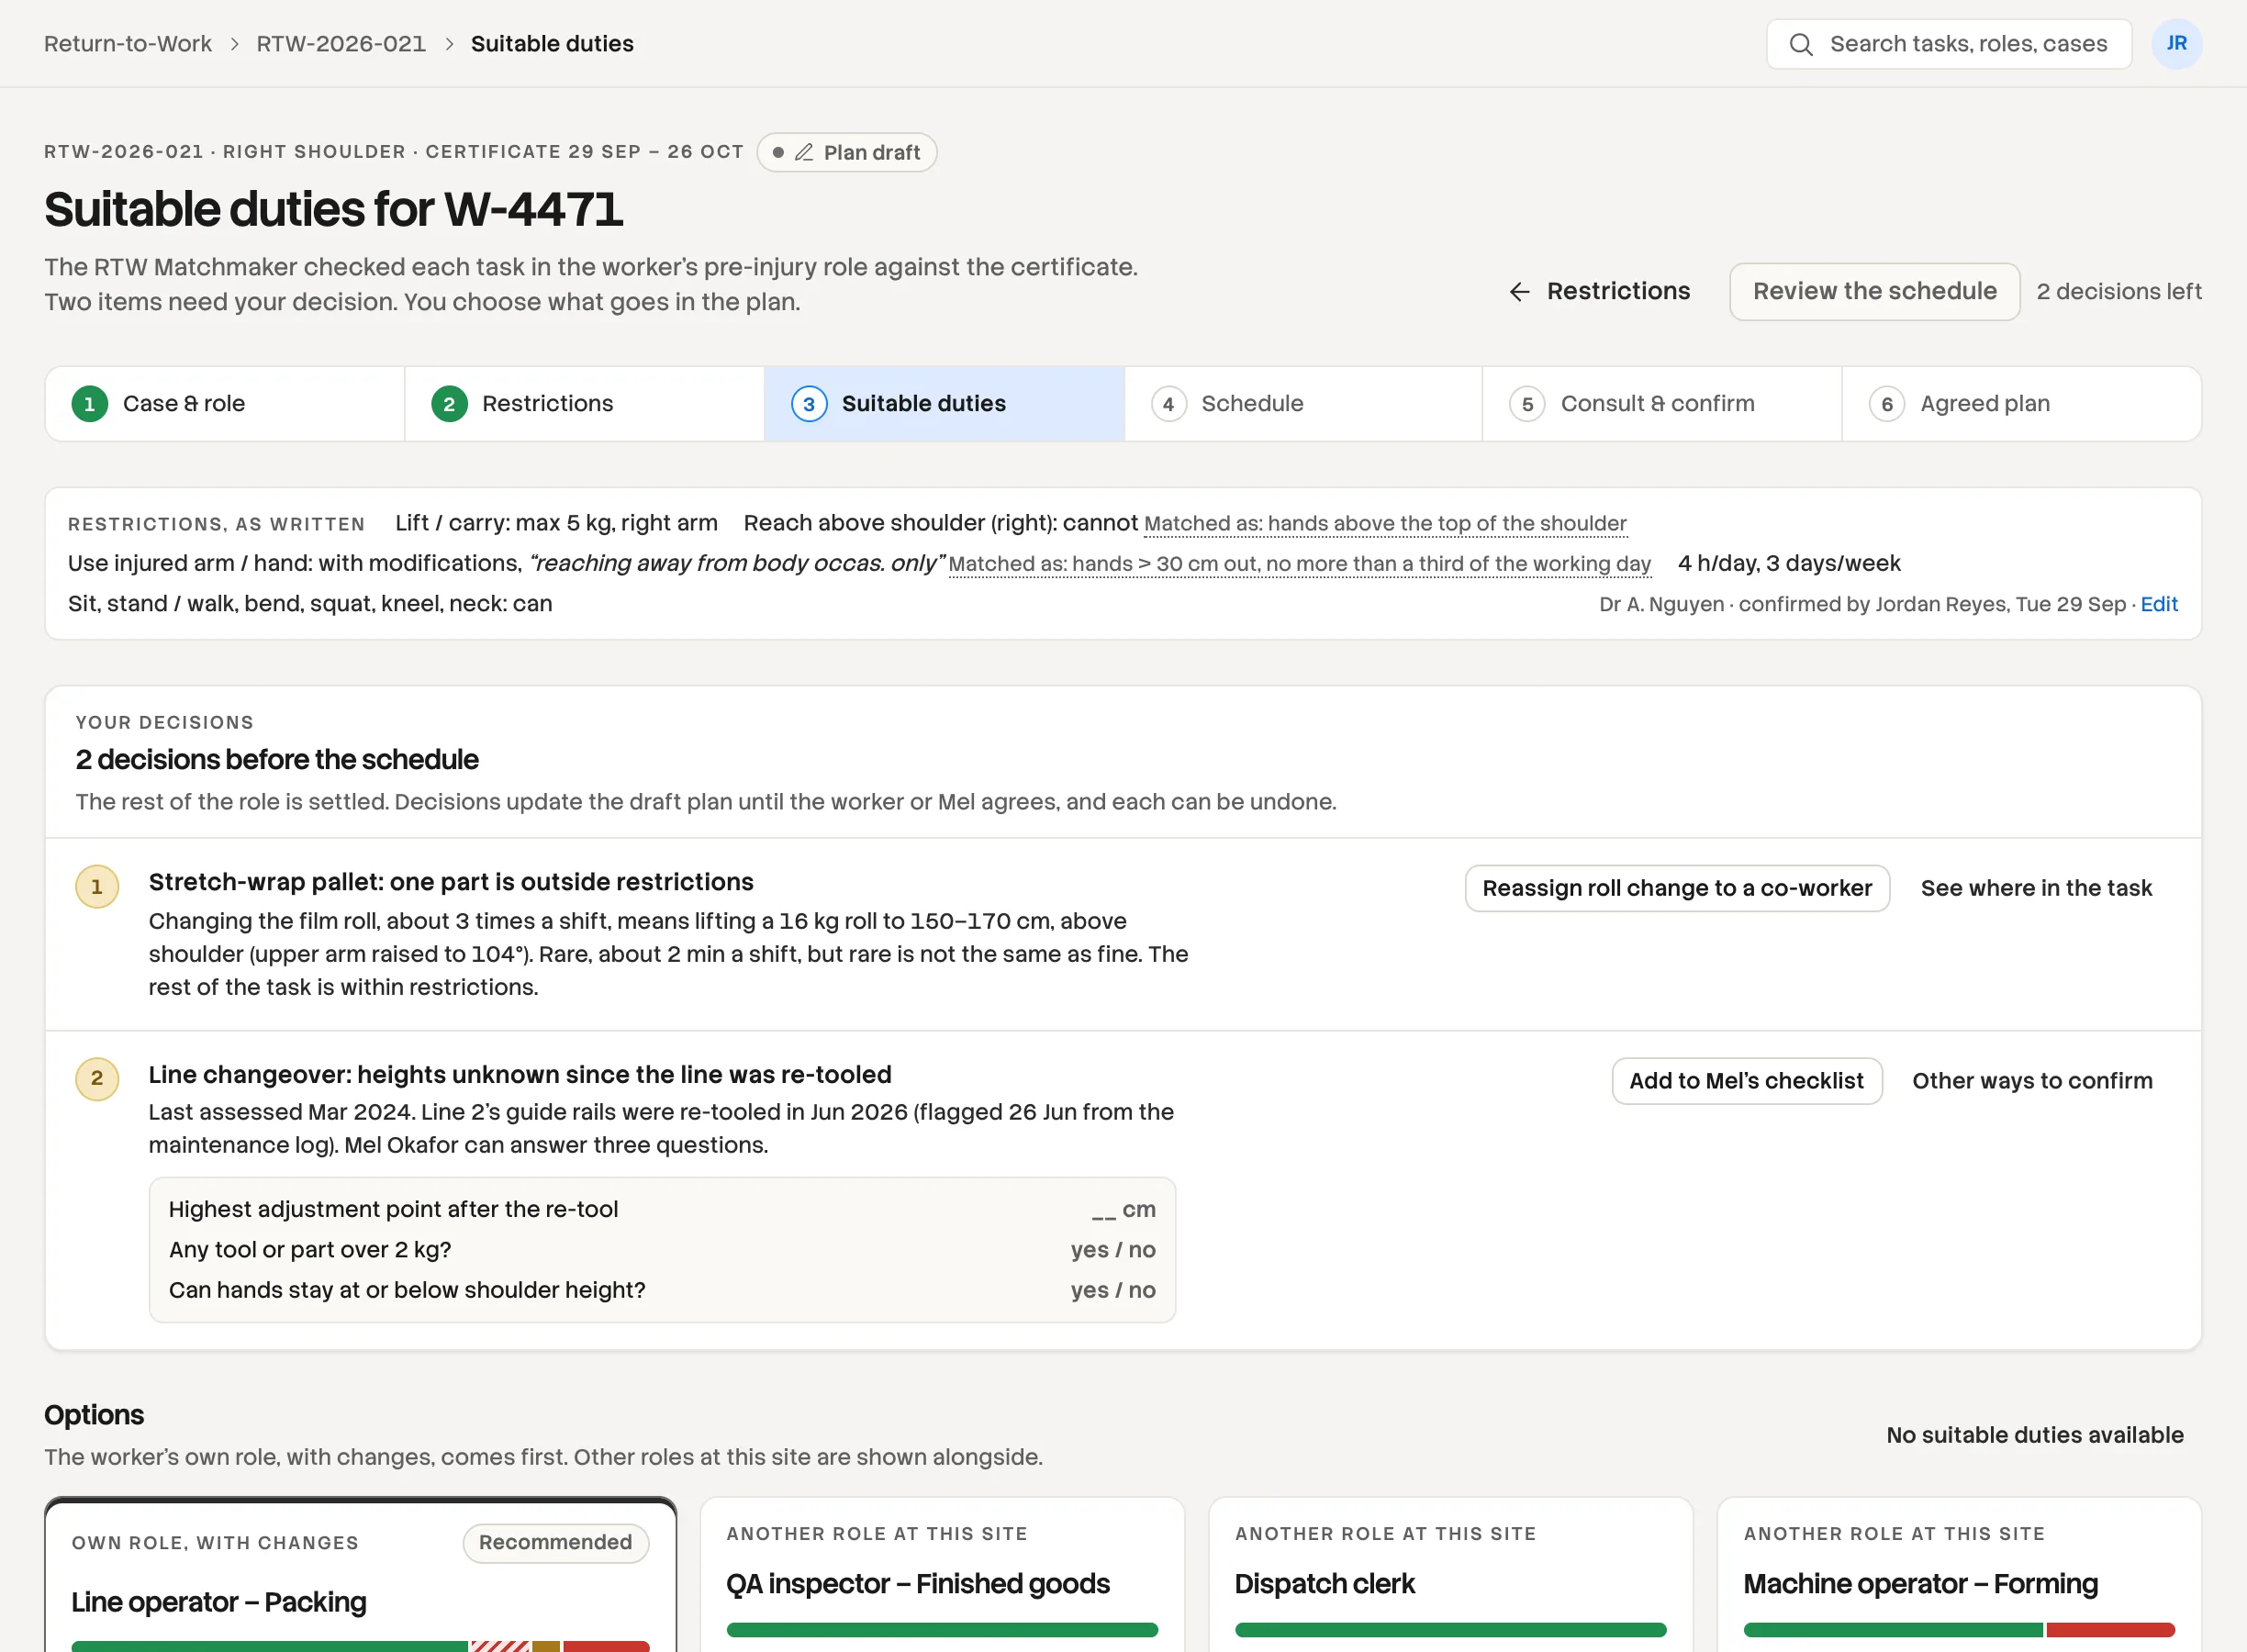This screenshot has height=1652, width=2247.
Task: Click step 4 circle on Schedule
Action: click(x=1168, y=404)
